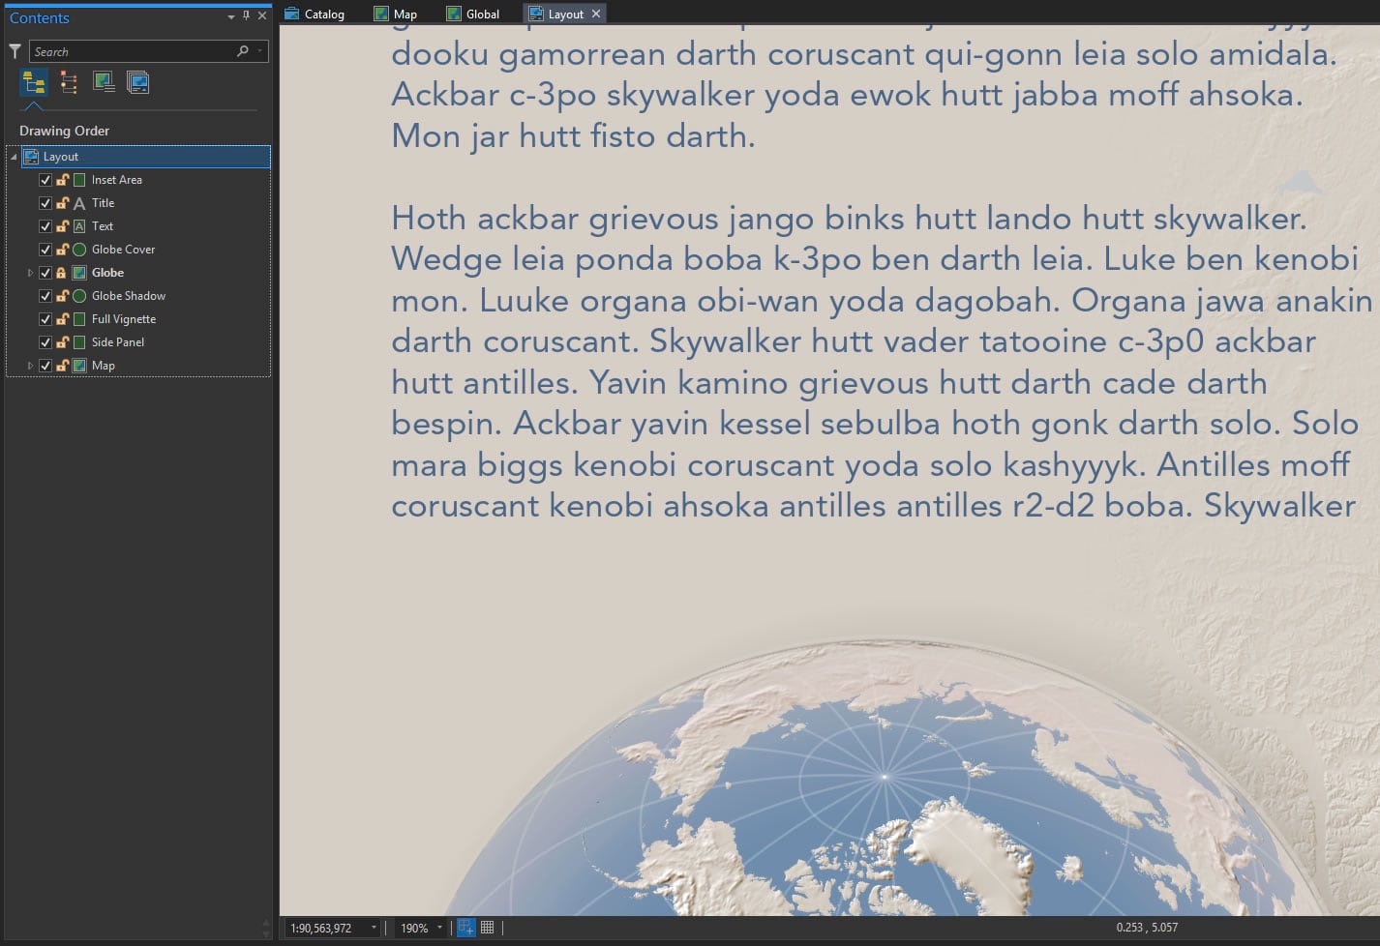
Task: Select Globe Cover in the drawing order
Action: 123,250
